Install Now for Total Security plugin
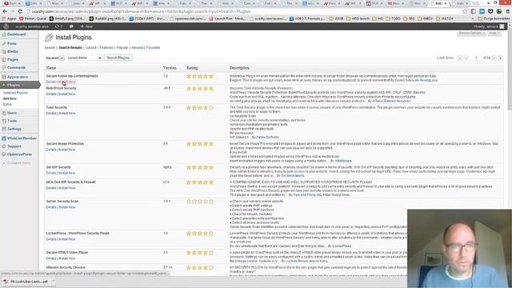The height and width of the screenshot is (288, 512). pos(67,114)
